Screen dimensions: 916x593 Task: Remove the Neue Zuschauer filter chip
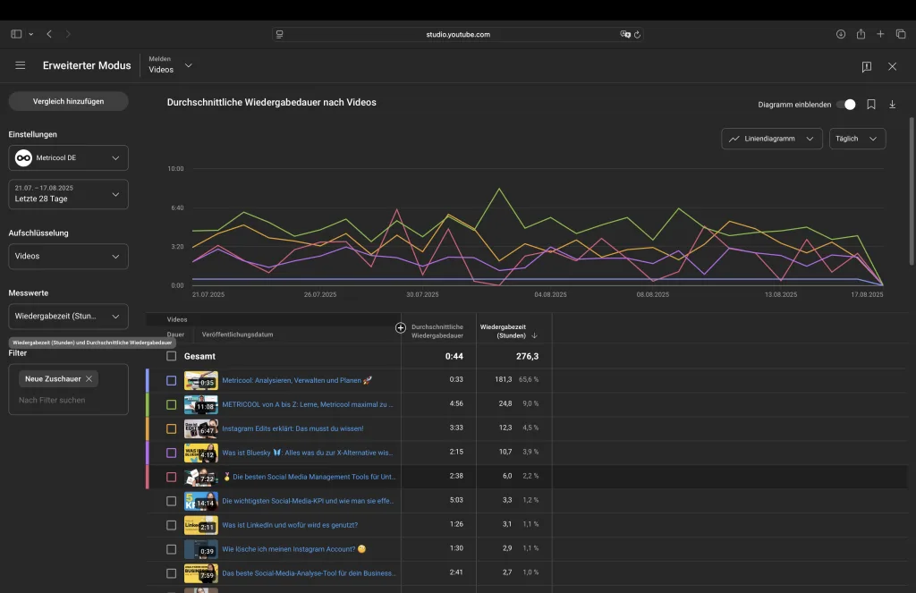[89, 379]
